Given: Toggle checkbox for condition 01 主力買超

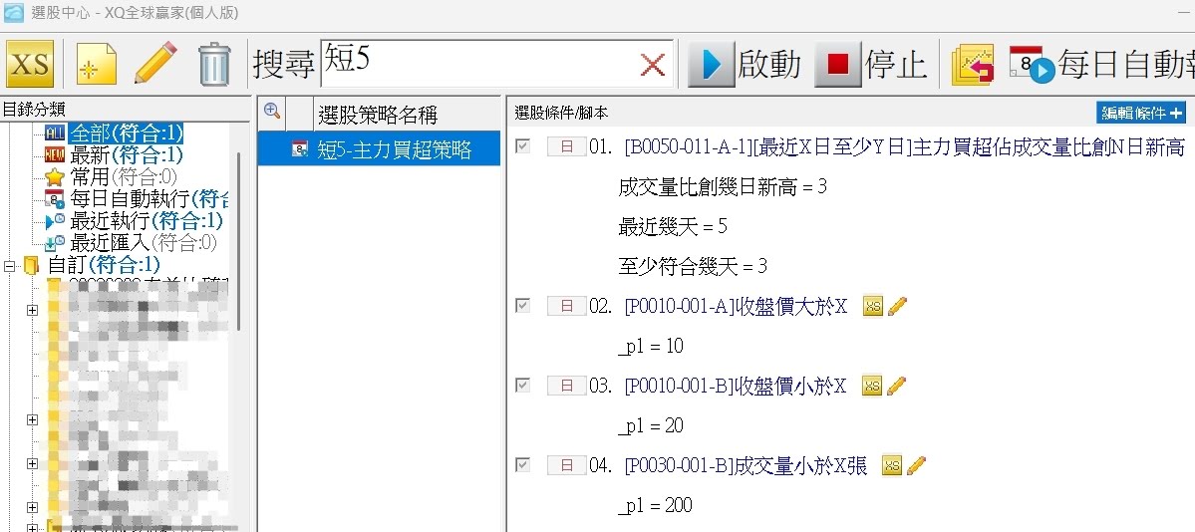Looking at the screenshot, I should (x=522, y=147).
